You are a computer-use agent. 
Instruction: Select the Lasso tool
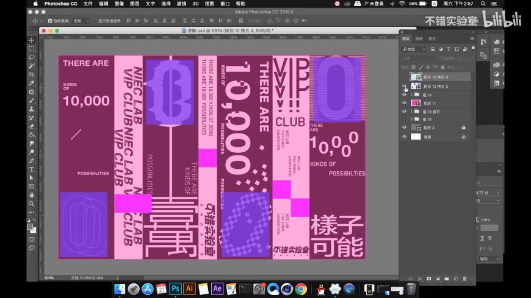(x=32, y=57)
